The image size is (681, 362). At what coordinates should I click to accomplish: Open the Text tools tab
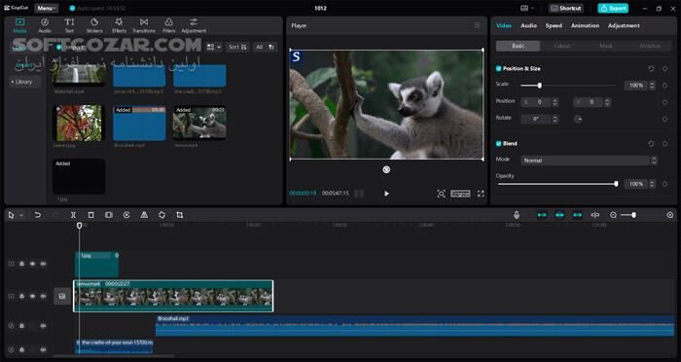point(69,25)
